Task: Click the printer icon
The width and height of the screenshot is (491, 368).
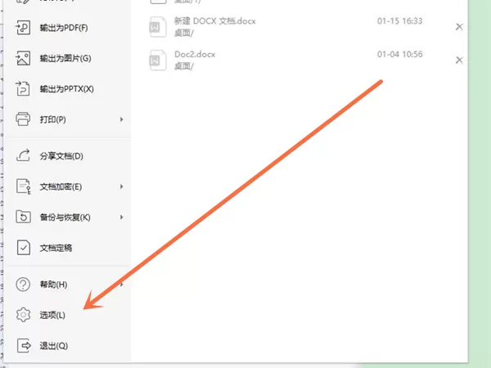Action: [x=23, y=119]
